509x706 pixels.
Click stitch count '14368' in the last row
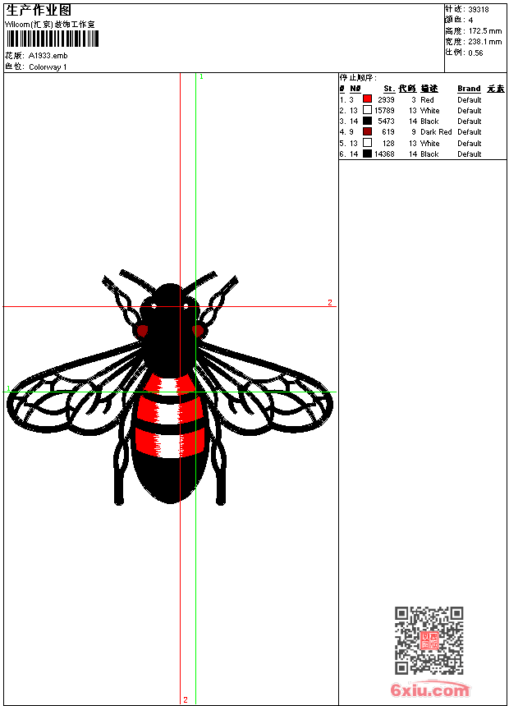(384, 154)
